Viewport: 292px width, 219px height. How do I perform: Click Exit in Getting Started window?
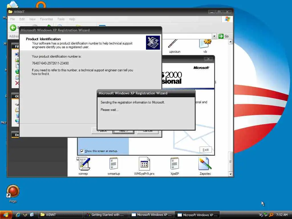(206, 150)
